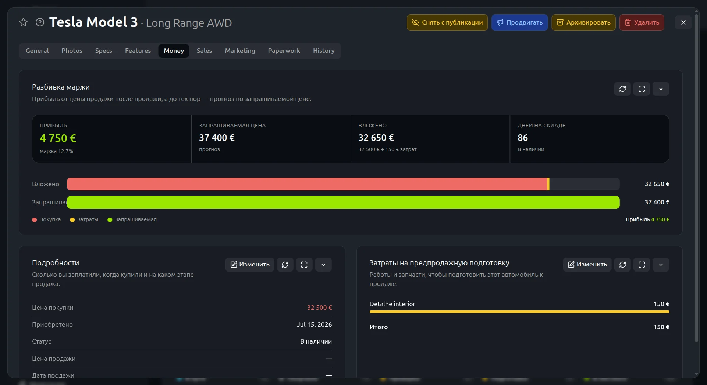Click the Продвигать button

click(519, 23)
